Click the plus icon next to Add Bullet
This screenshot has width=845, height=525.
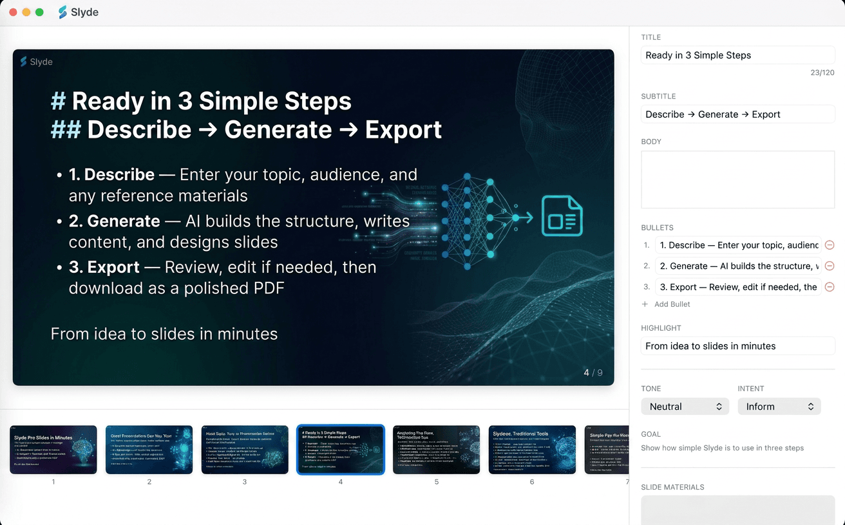645,304
